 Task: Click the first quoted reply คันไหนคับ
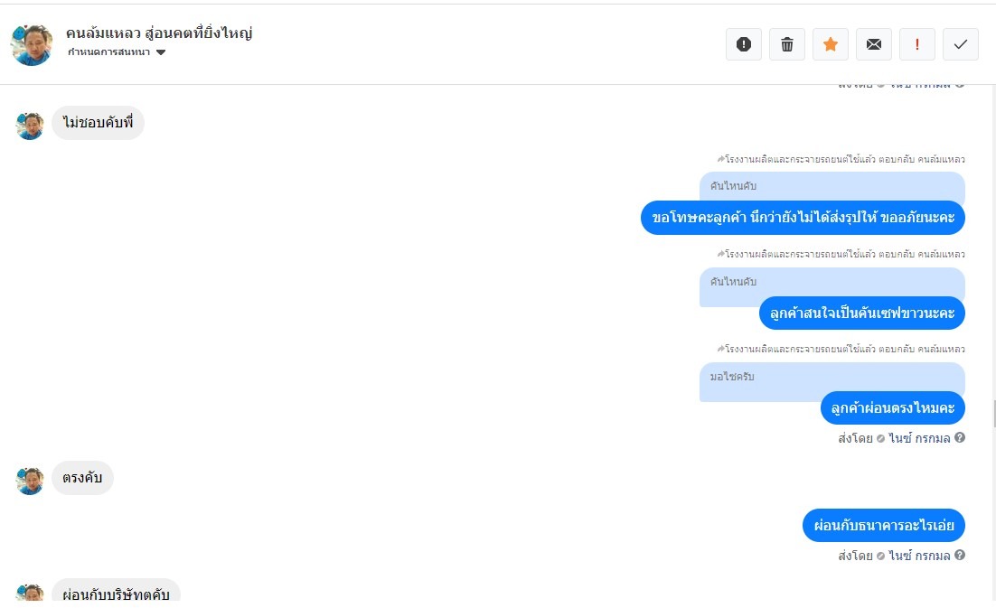coord(832,187)
